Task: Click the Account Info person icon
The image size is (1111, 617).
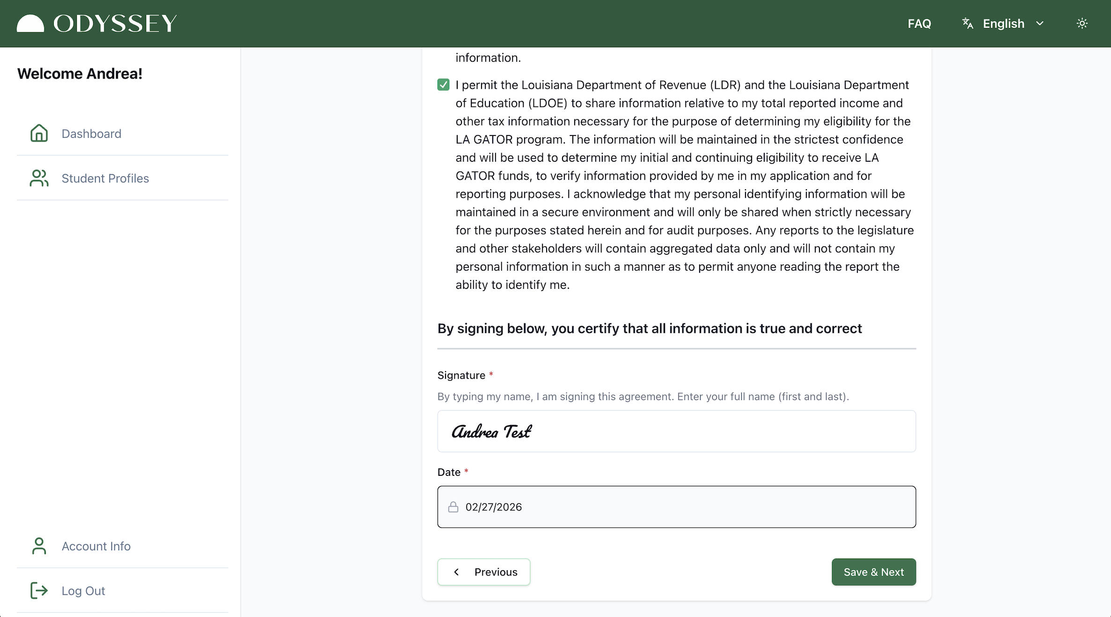Action: point(39,546)
